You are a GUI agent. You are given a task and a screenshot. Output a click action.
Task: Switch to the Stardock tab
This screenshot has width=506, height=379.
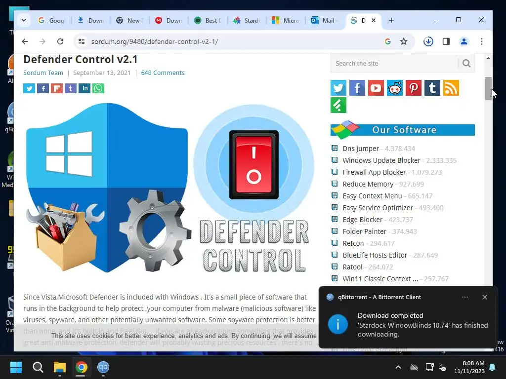coord(247,20)
